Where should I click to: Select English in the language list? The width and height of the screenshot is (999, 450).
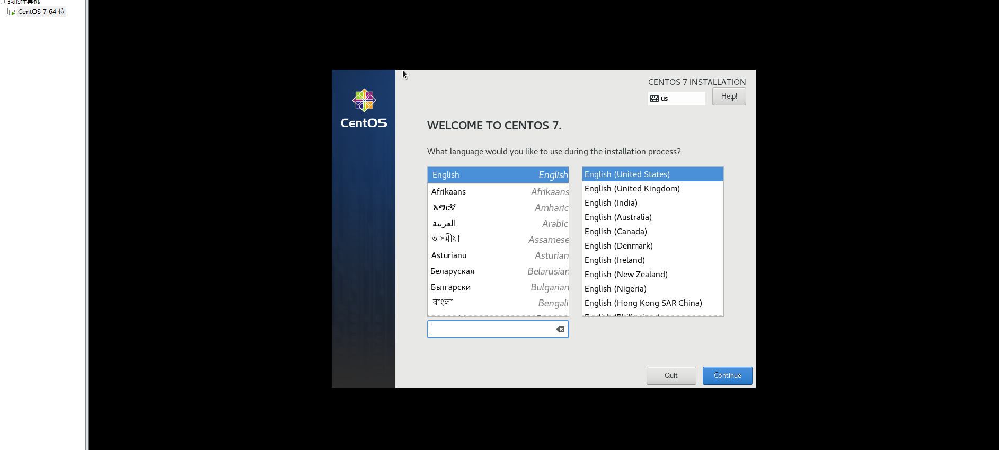pos(498,175)
